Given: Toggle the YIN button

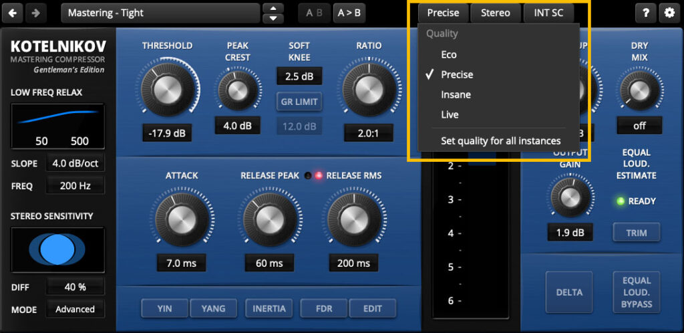Looking at the screenshot, I should pos(165,308).
